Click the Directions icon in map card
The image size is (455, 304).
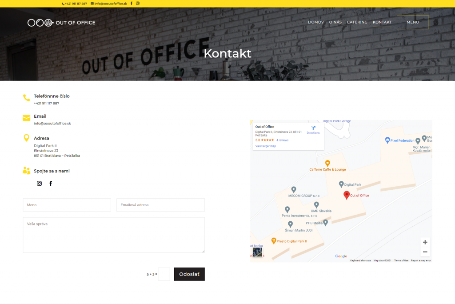(x=313, y=128)
